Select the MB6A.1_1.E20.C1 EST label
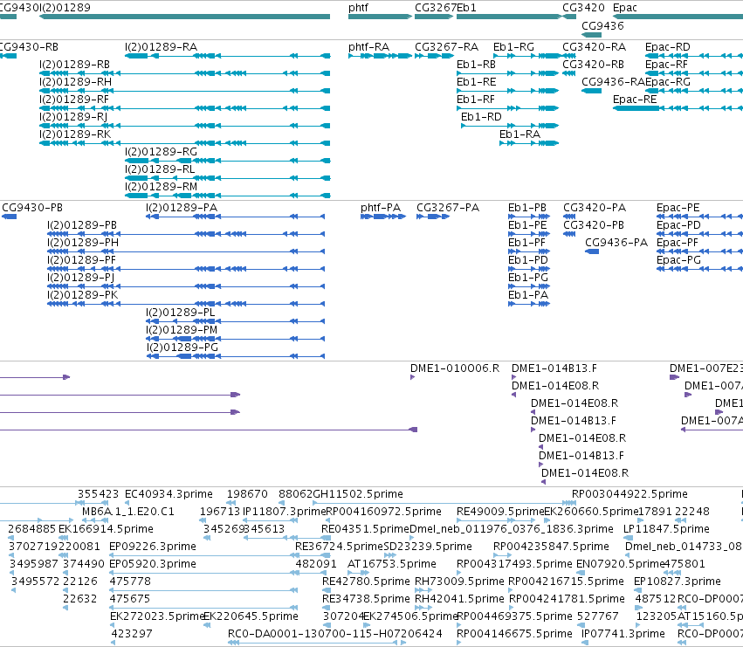 coord(128,512)
